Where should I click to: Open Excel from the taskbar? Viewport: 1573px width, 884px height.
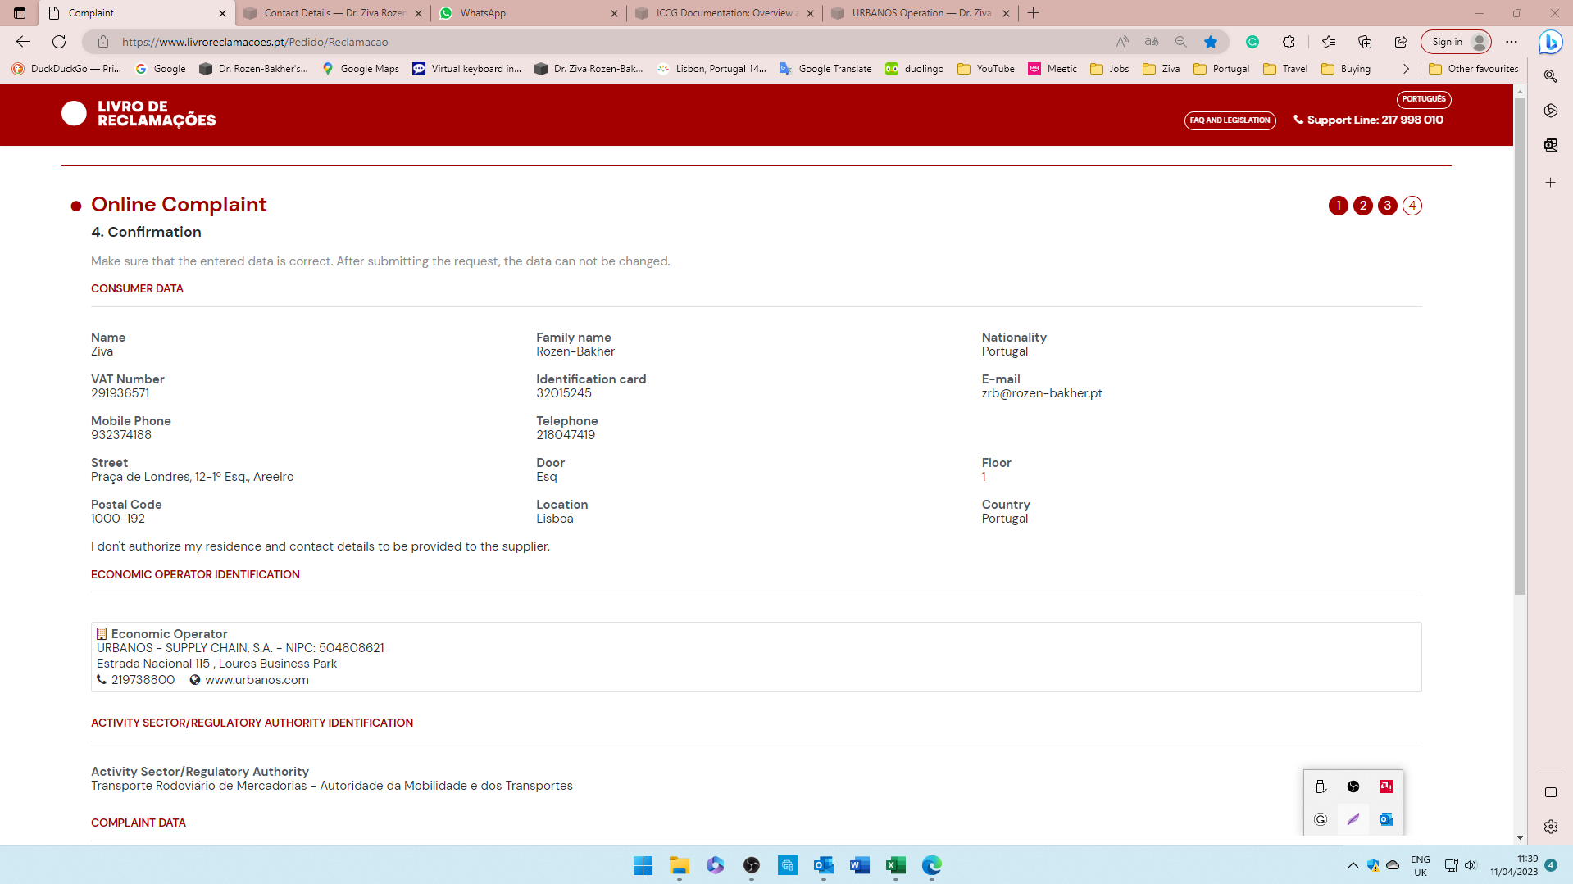[x=896, y=865]
